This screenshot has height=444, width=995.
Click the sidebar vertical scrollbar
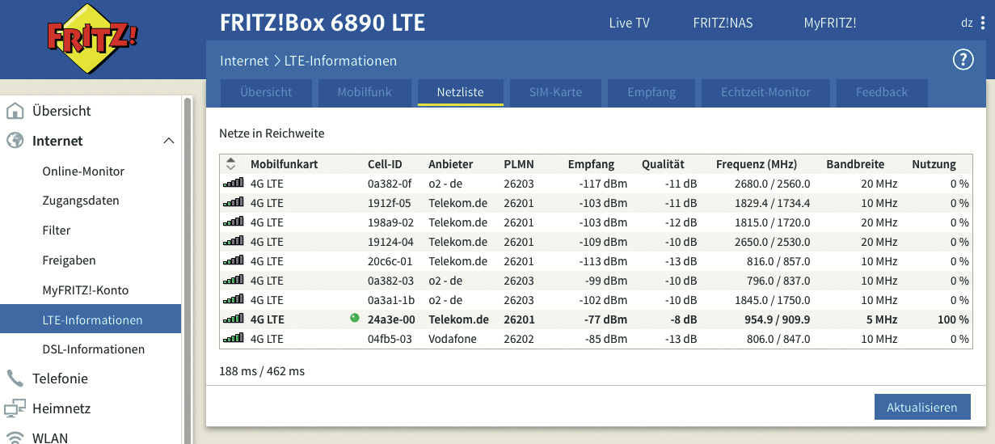click(x=188, y=243)
